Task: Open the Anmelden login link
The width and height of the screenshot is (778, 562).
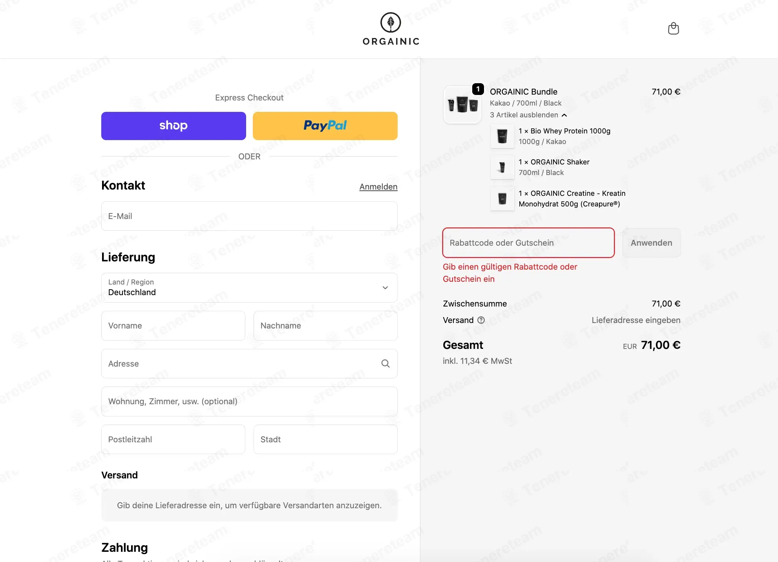Action: [x=378, y=187]
